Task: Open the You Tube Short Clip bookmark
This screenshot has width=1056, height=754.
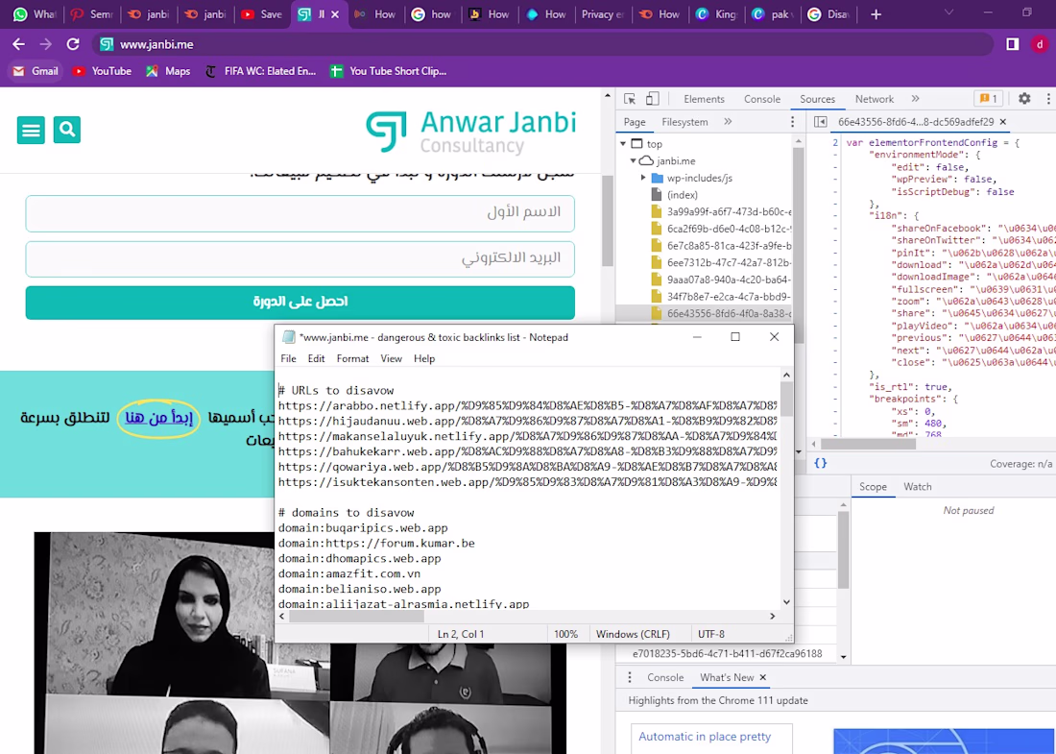Action: [388, 71]
